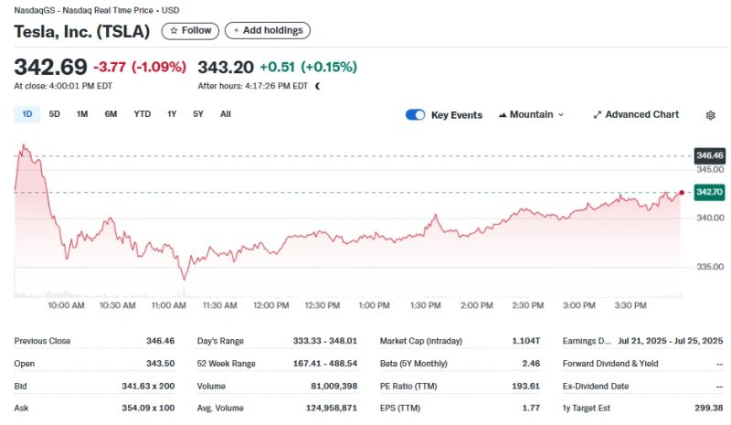This screenshot has height=425, width=731.
Task: Click the 335.00 price axis label
Action: coord(710,267)
